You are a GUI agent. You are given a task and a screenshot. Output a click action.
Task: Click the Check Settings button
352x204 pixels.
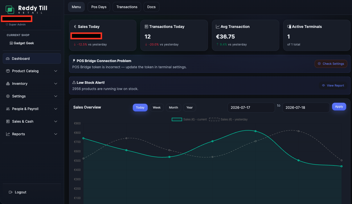[x=331, y=64]
